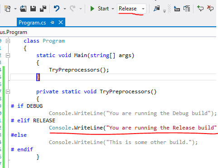This screenshot has width=218, height=168.
Task: Click the toolbar grip handle before the editor icons
Action: (170, 9)
